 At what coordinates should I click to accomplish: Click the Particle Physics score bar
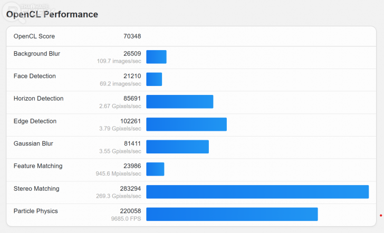pos(232,214)
